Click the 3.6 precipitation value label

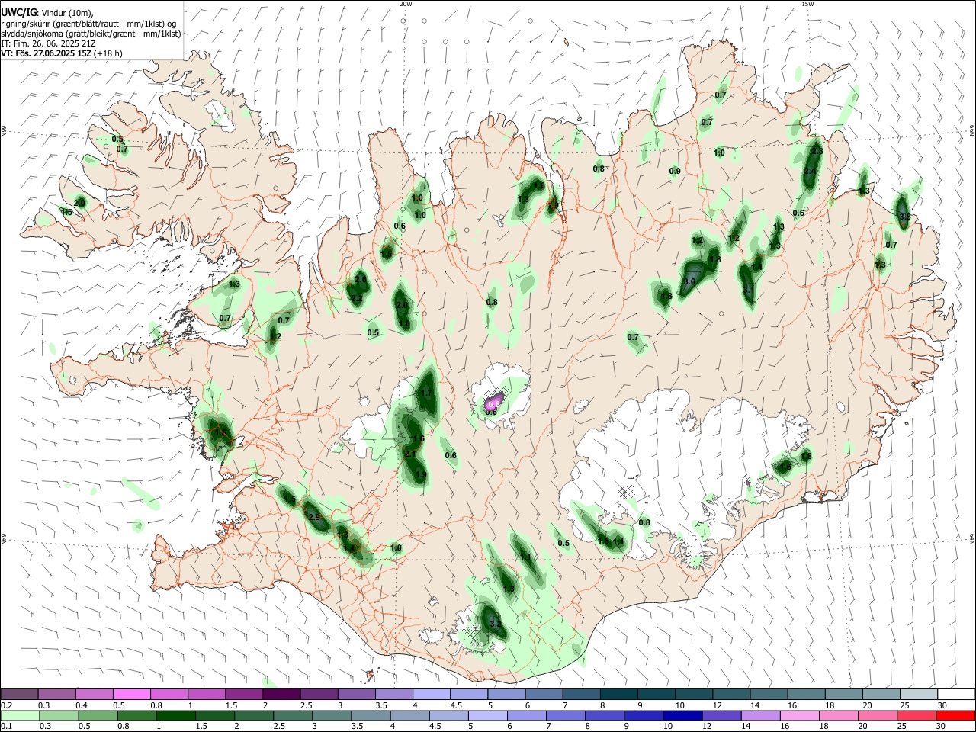tap(689, 281)
